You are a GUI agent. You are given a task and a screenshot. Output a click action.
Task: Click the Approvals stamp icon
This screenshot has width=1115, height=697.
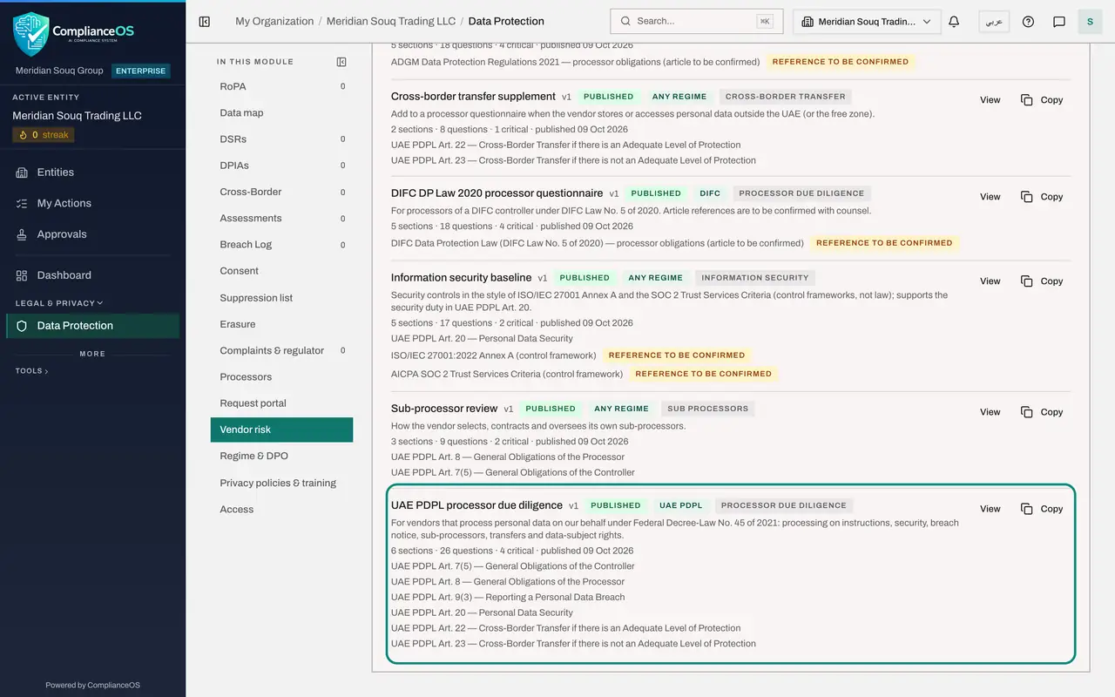[x=22, y=234]
